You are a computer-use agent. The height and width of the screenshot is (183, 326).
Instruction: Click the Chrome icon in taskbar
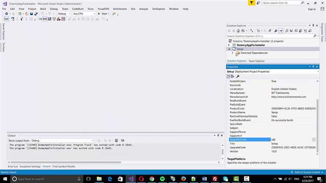tap(152, 179)
